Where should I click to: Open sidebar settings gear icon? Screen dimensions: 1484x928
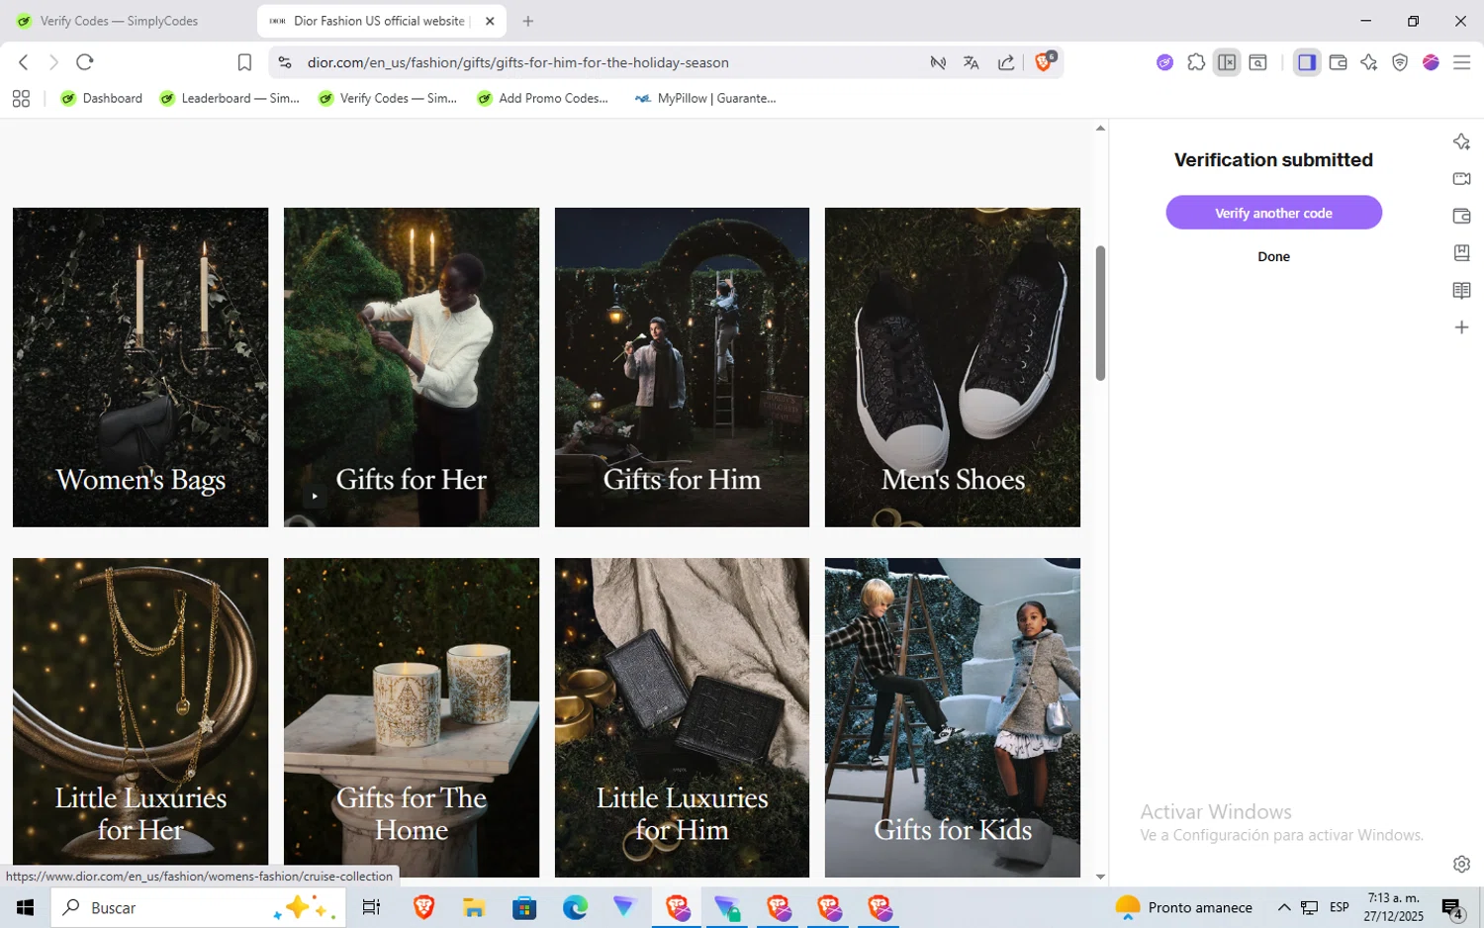point(1461,864)
